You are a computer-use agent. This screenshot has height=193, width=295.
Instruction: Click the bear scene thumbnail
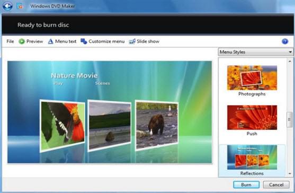157,125
